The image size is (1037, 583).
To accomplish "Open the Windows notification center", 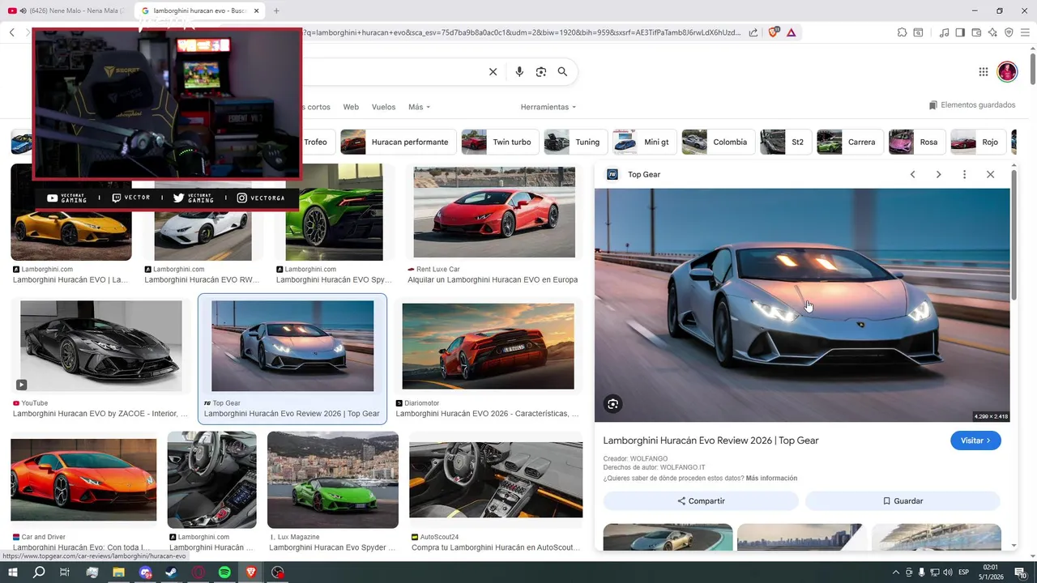I will coord(1021,572).
